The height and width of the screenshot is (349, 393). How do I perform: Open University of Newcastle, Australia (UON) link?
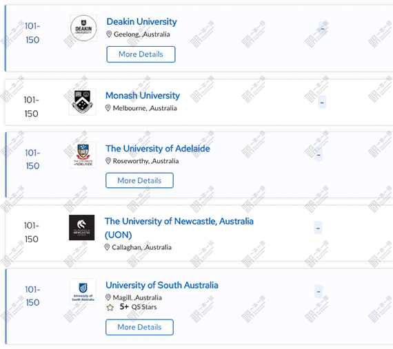pos(179,228)
